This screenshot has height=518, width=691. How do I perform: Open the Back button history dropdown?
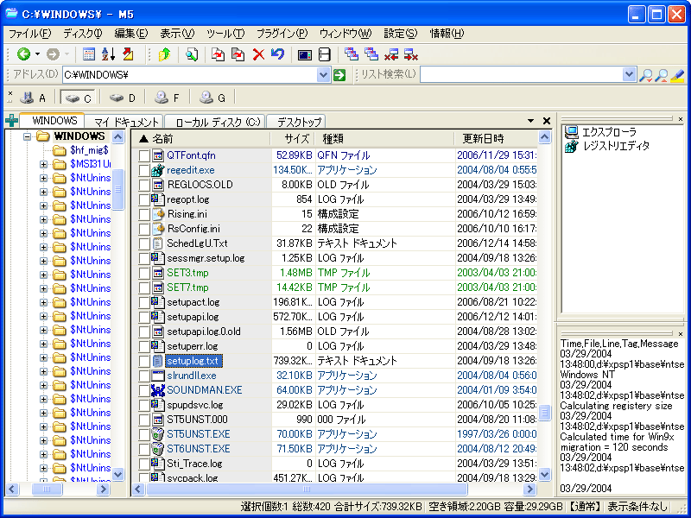37,54
